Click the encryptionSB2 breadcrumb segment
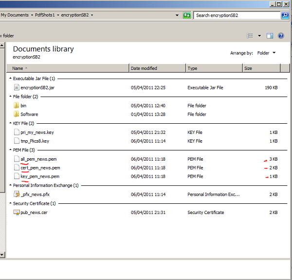The image size is (292, 280). coord(75,15)
